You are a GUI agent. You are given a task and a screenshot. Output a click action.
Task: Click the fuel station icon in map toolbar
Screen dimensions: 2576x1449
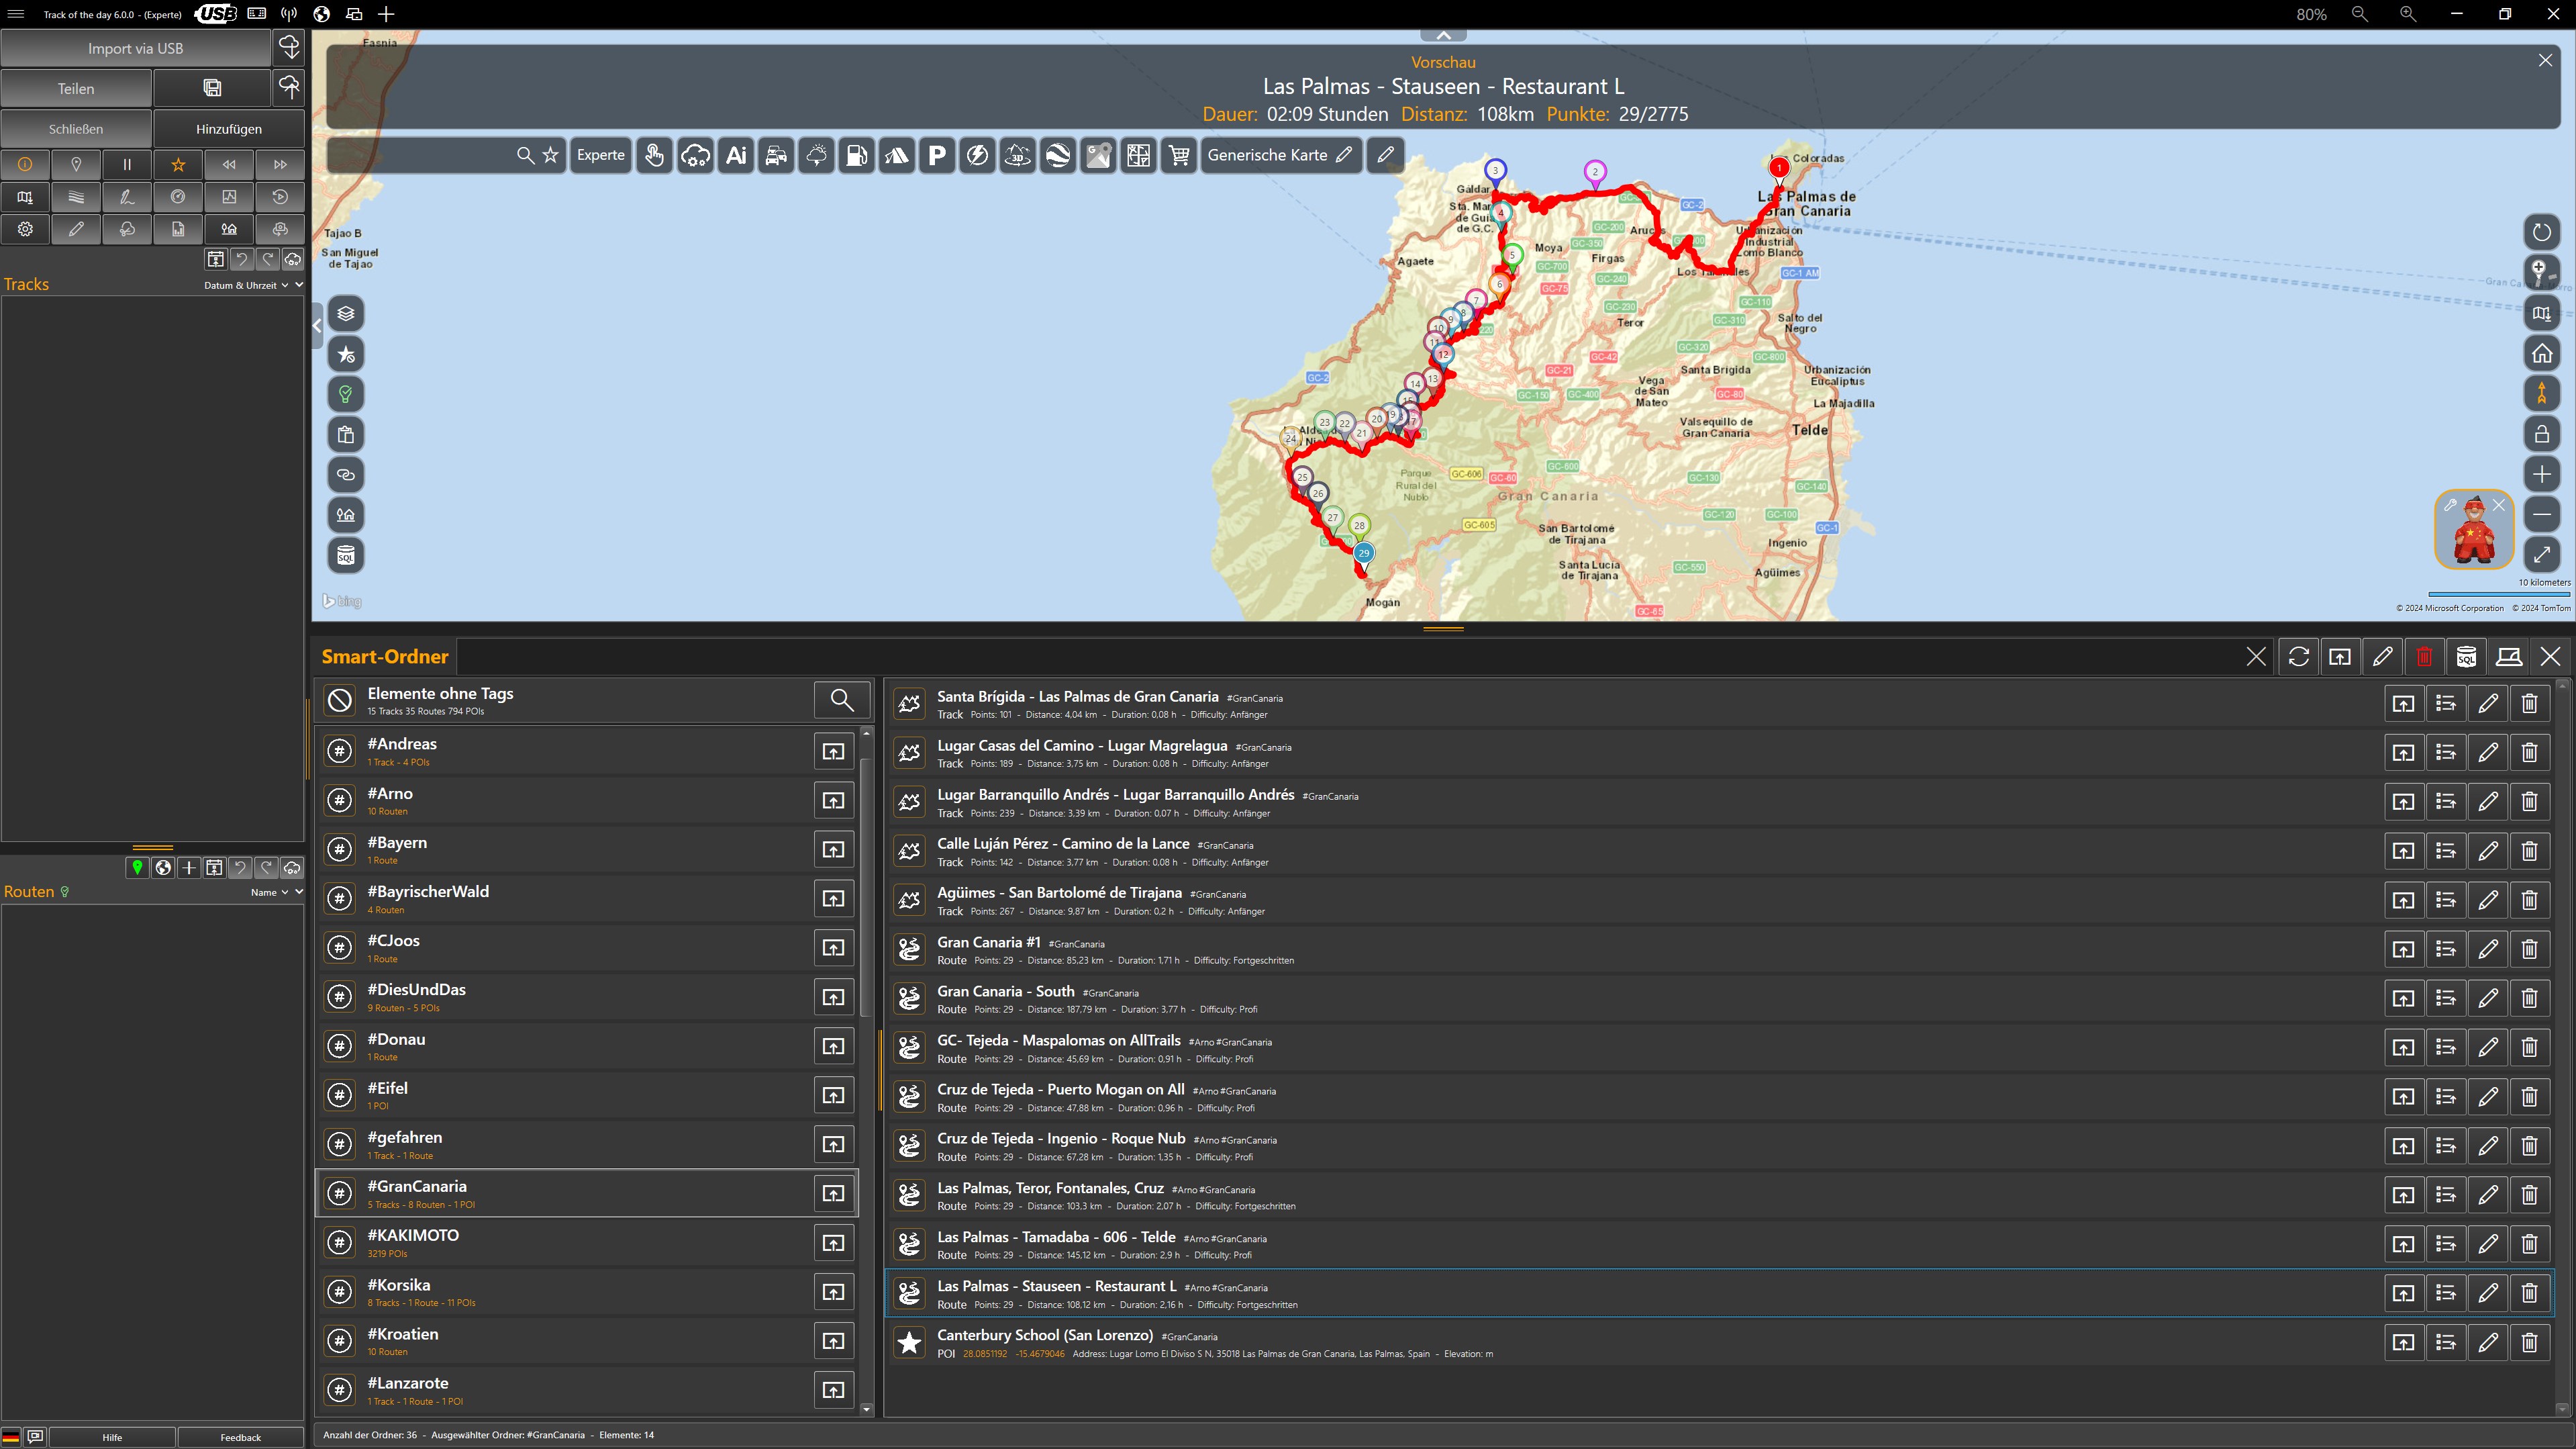coord(857,155)
